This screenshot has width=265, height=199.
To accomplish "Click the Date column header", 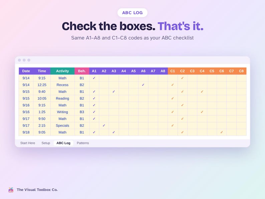I will (26, 71).
